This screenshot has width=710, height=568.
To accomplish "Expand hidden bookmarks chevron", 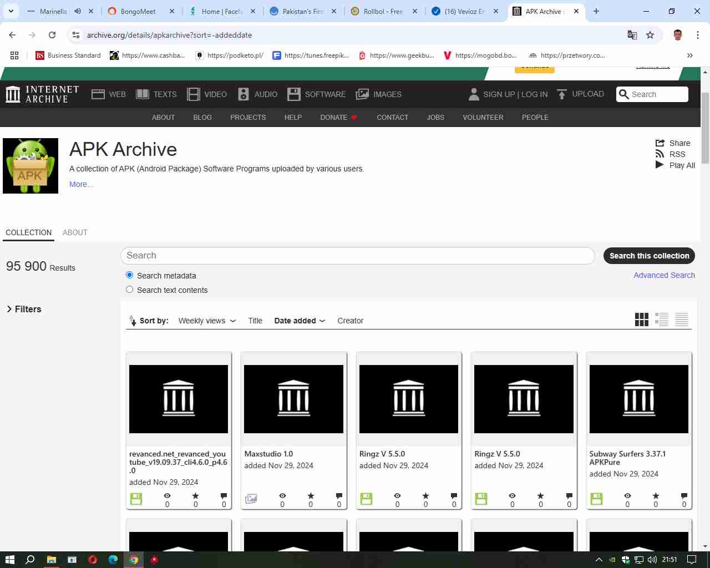I will coord(690,55).
